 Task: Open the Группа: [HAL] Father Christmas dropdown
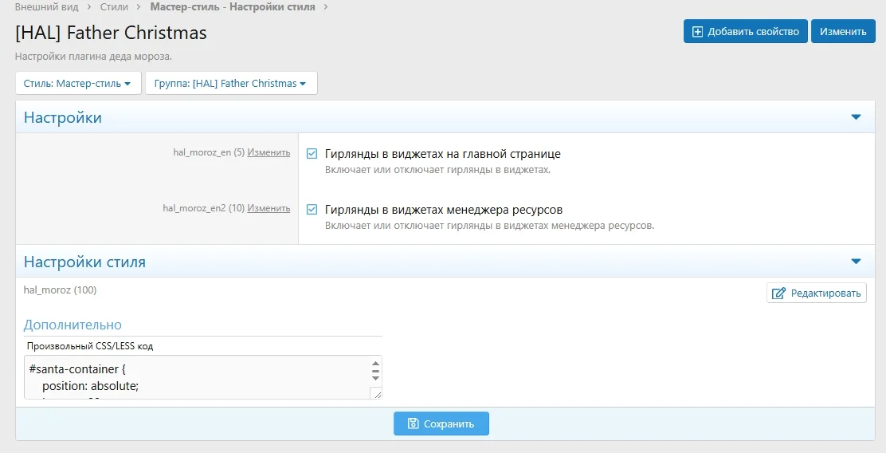[x=231, y=84]
